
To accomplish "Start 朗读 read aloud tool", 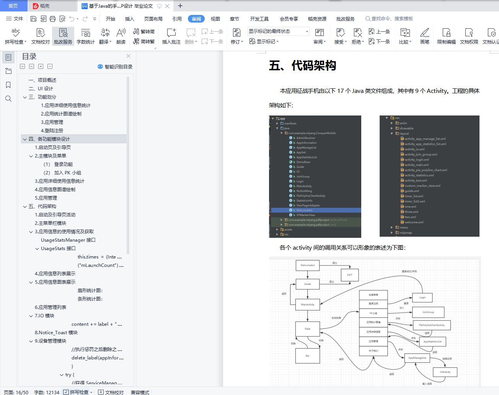I will (121, 36).
